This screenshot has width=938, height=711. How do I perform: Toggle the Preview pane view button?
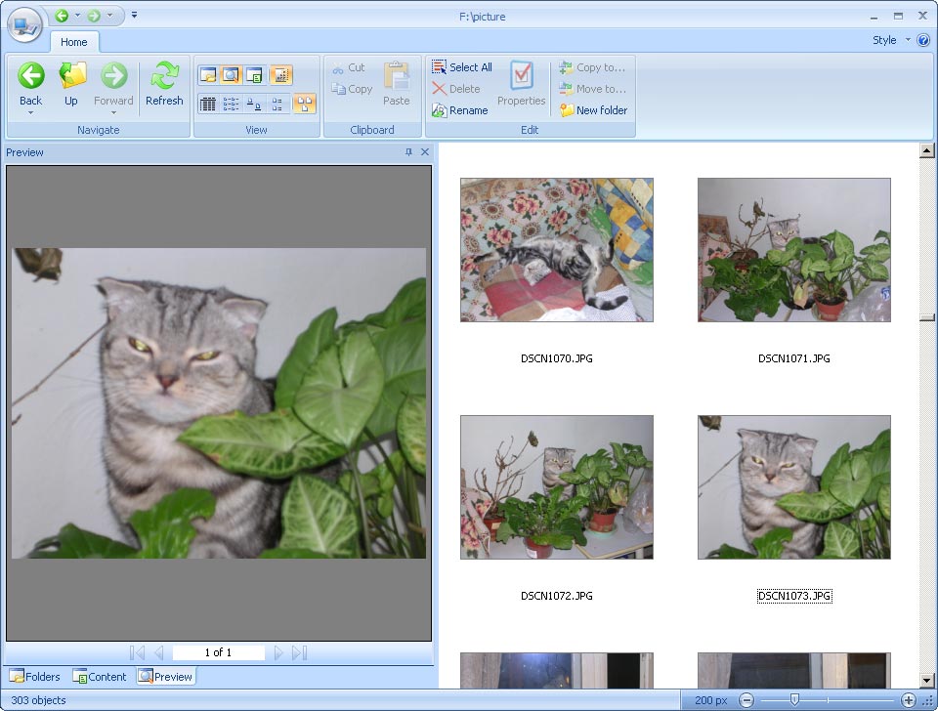[231, 75]
